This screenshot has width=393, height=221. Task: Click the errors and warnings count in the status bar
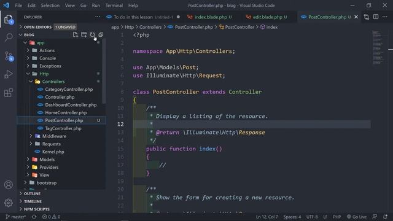(x=51, y=217)
